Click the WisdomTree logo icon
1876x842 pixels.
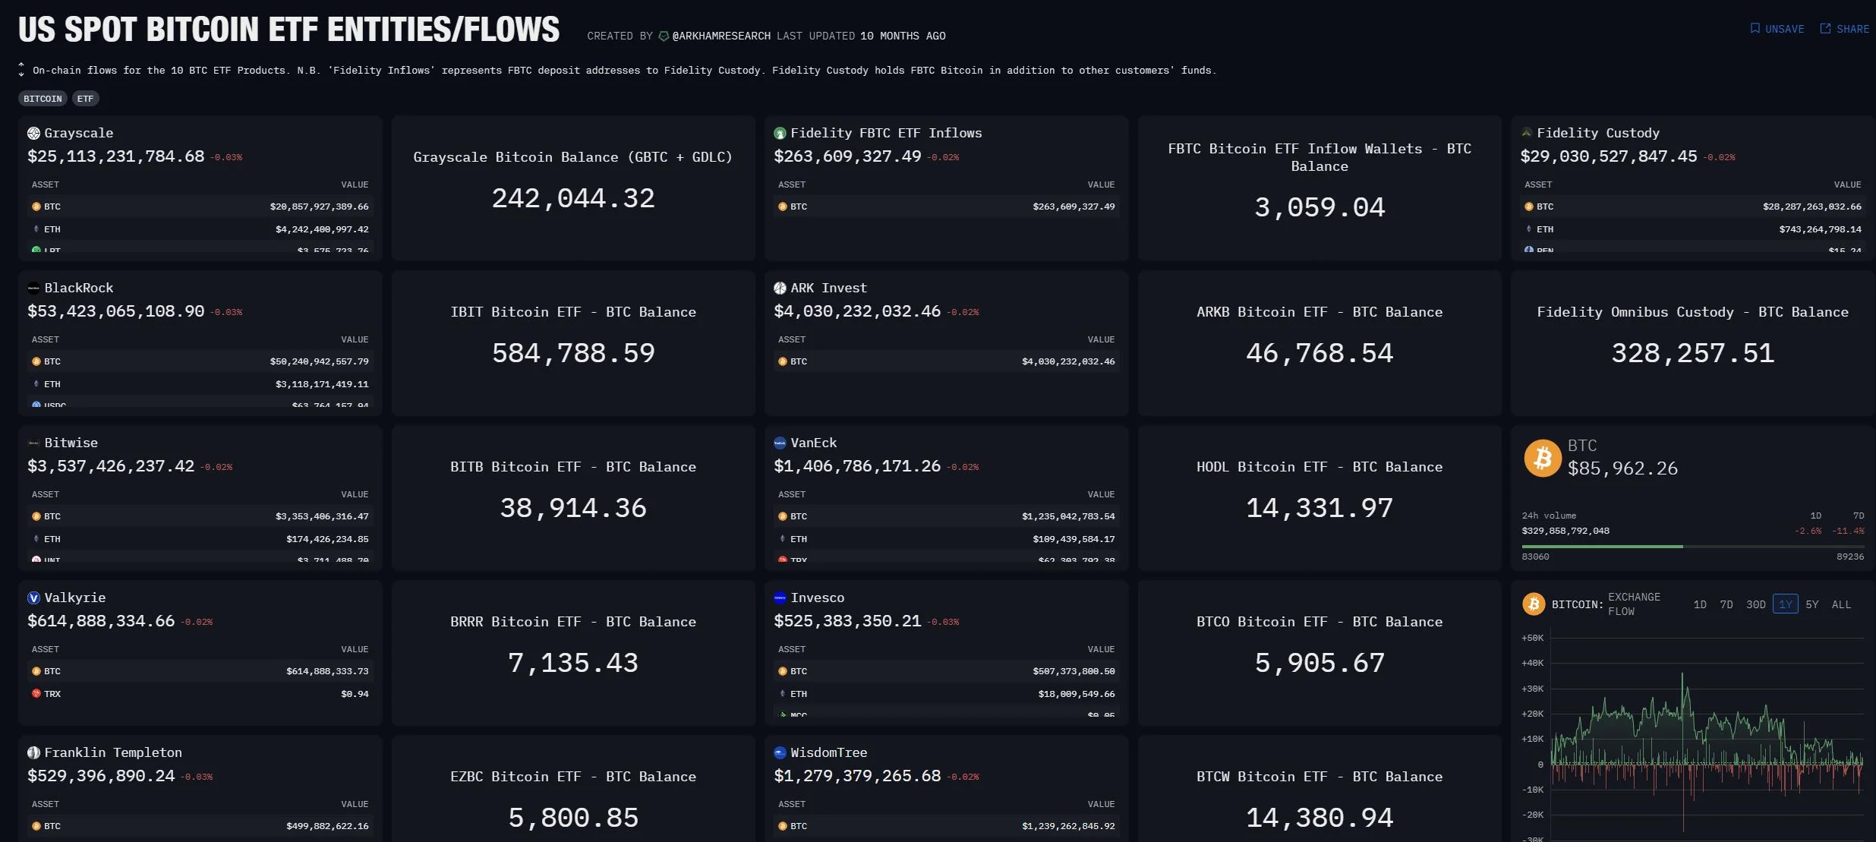pyautogui.click(x=780, y=753)
